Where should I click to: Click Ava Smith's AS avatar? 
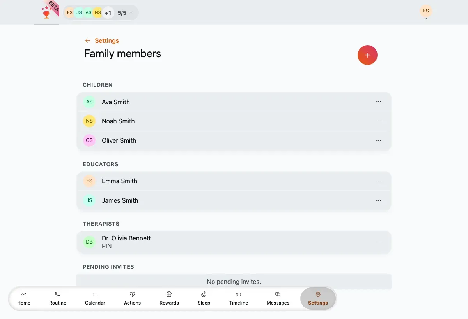(89, 102)
